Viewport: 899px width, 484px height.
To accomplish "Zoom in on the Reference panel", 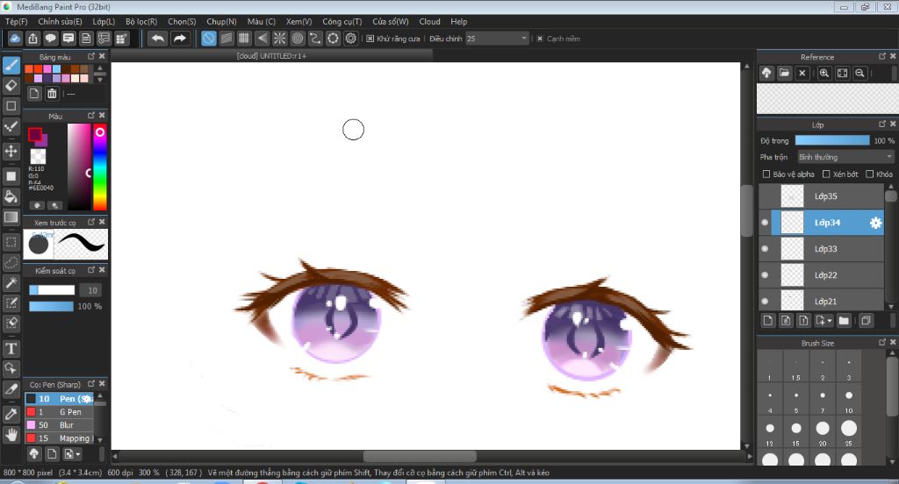I will 824,74.
